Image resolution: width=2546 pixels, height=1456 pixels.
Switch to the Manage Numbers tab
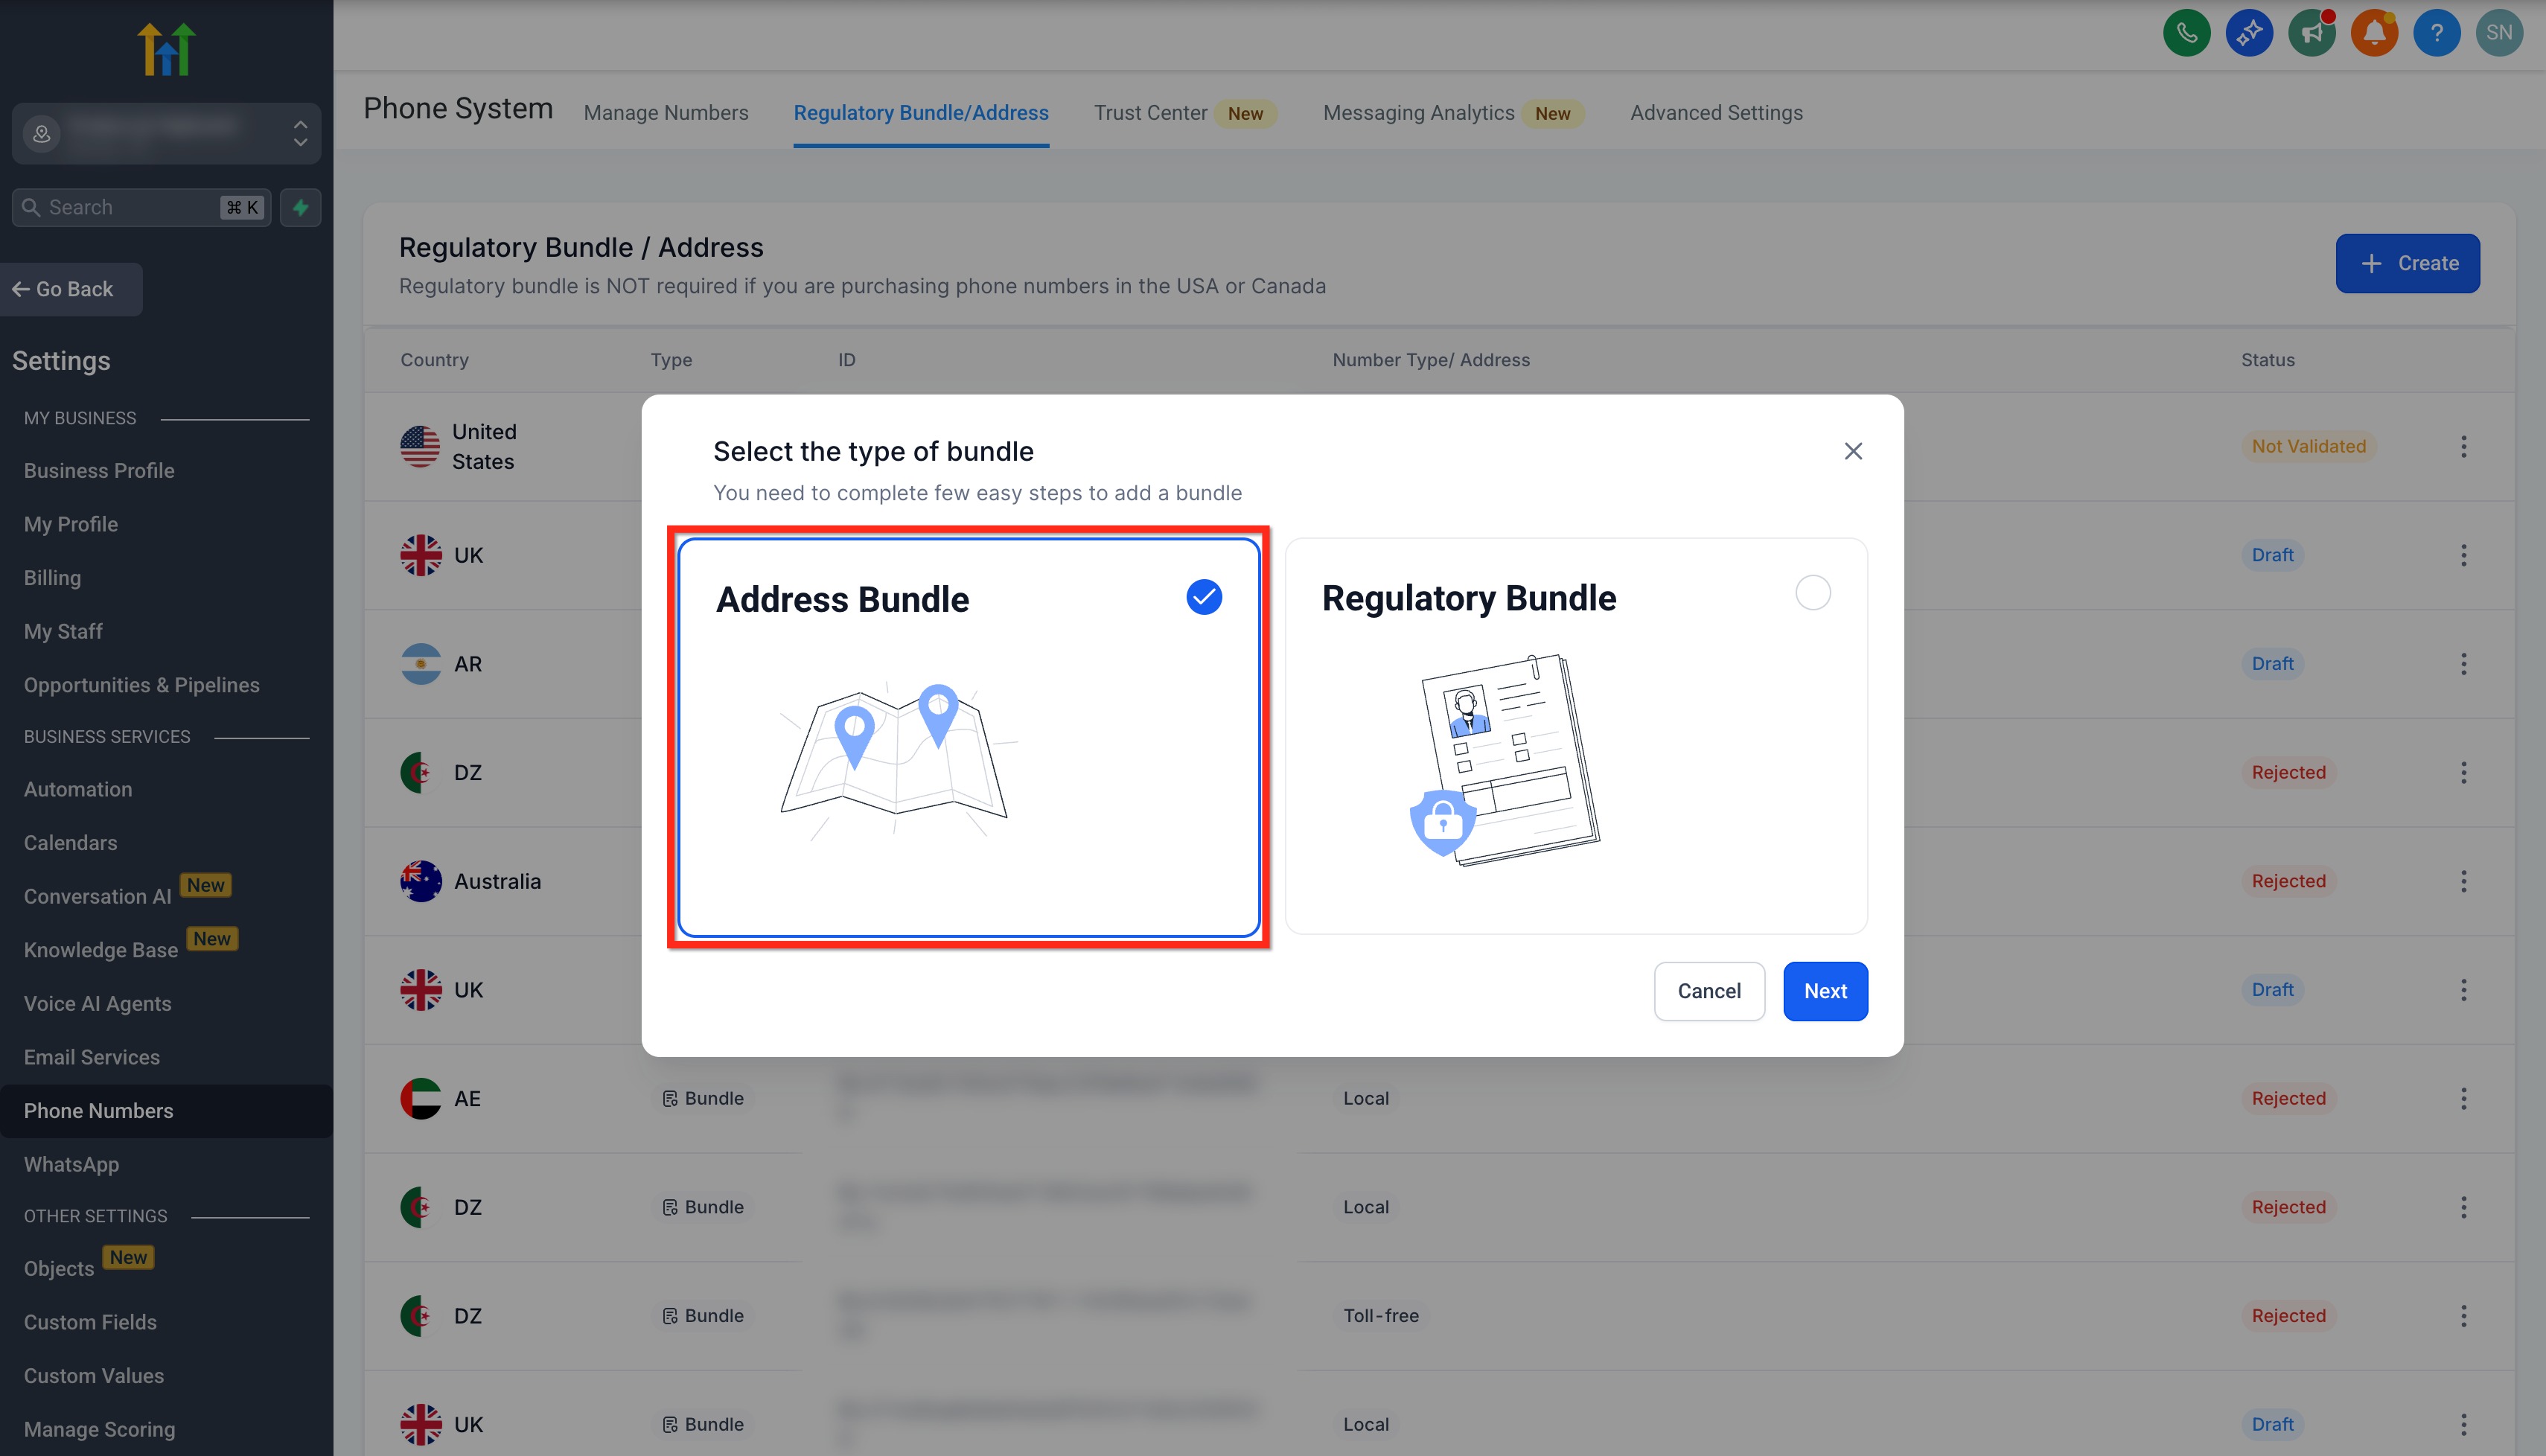(x=666, y=113)
